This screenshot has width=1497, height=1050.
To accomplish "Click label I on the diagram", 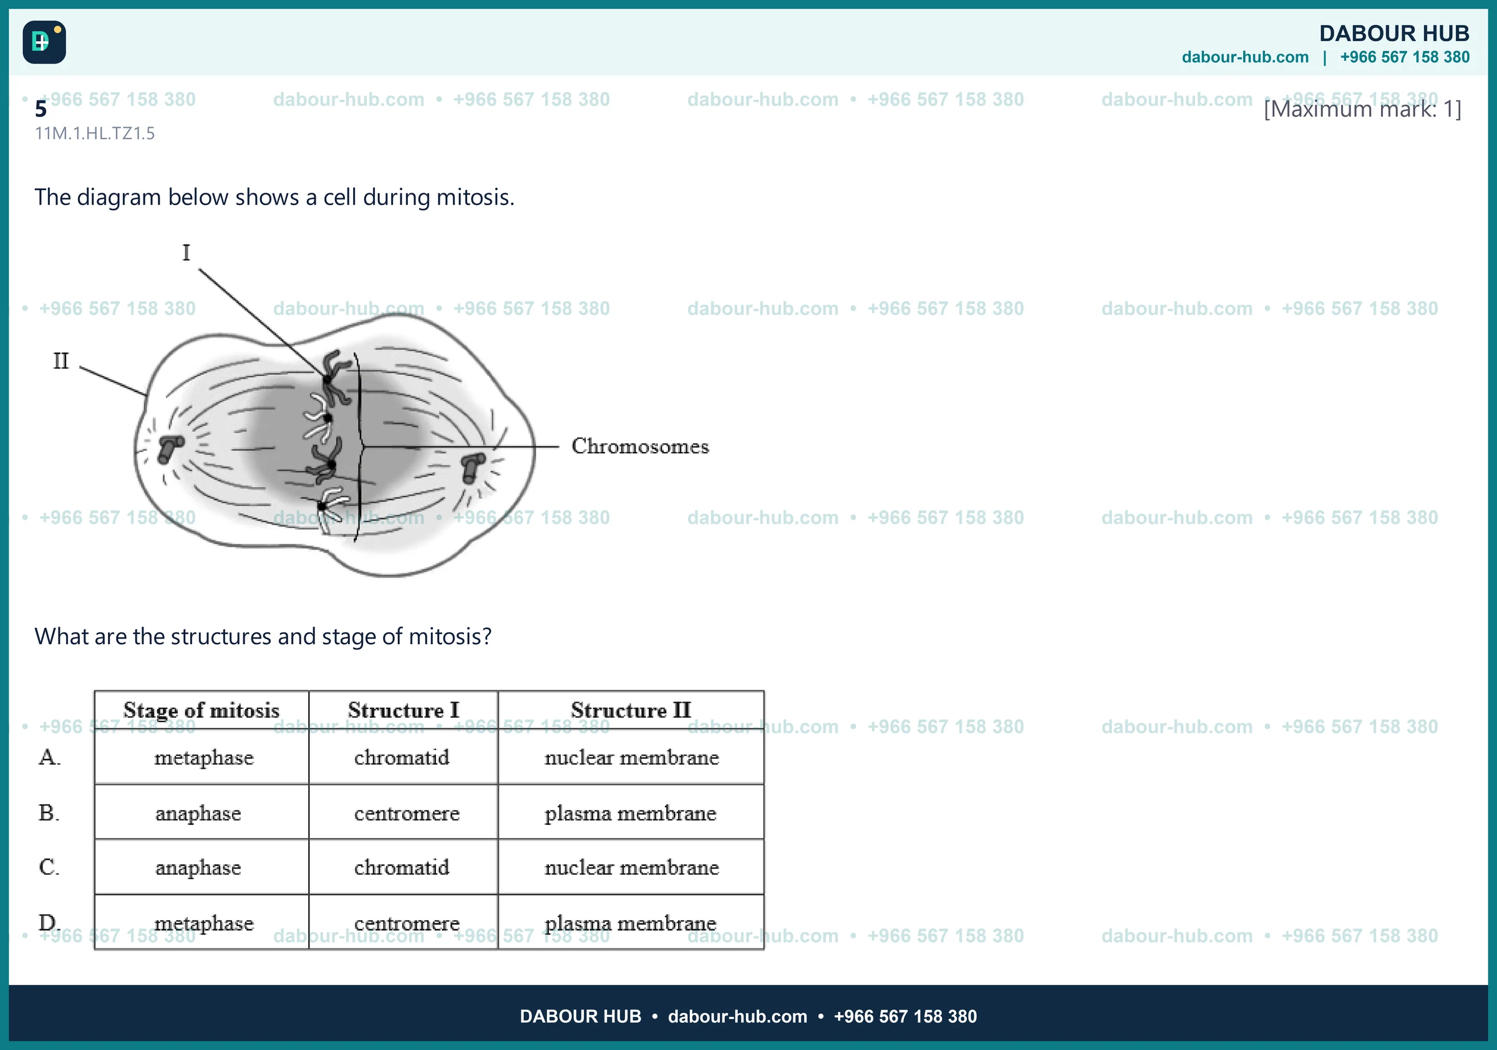I will (187, 253).
